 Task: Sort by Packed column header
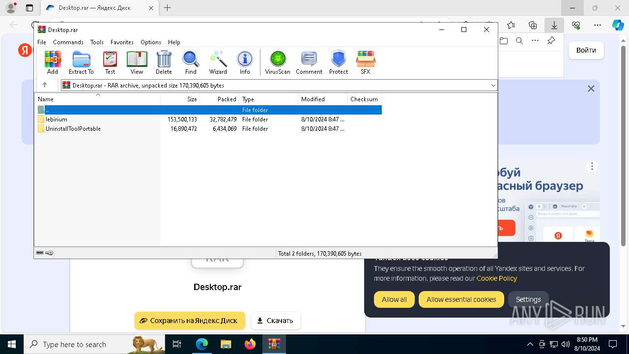pos(220,99)
